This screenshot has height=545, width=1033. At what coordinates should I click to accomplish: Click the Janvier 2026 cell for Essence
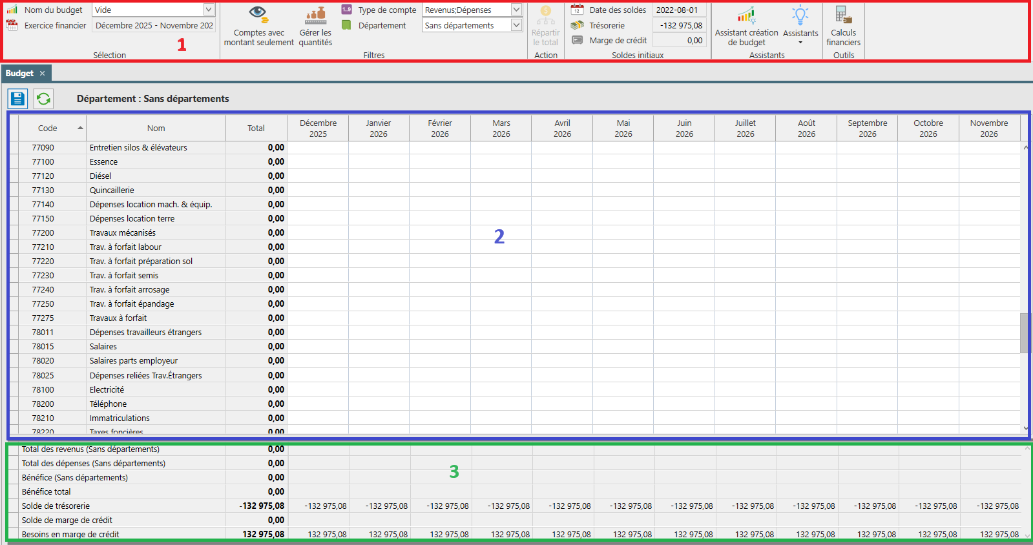[x=379, y=161]
